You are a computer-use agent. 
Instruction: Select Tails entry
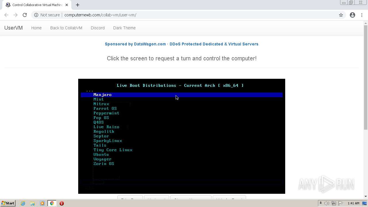click(100, 145)
